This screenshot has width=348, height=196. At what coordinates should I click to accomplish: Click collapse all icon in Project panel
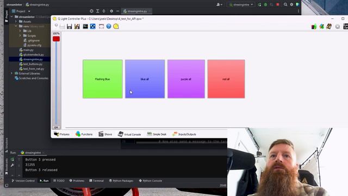coord(104,11)
